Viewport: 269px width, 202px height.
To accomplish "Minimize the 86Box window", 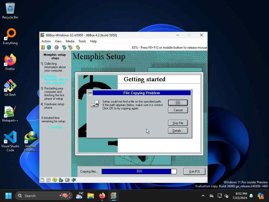I will pos(178,35).
